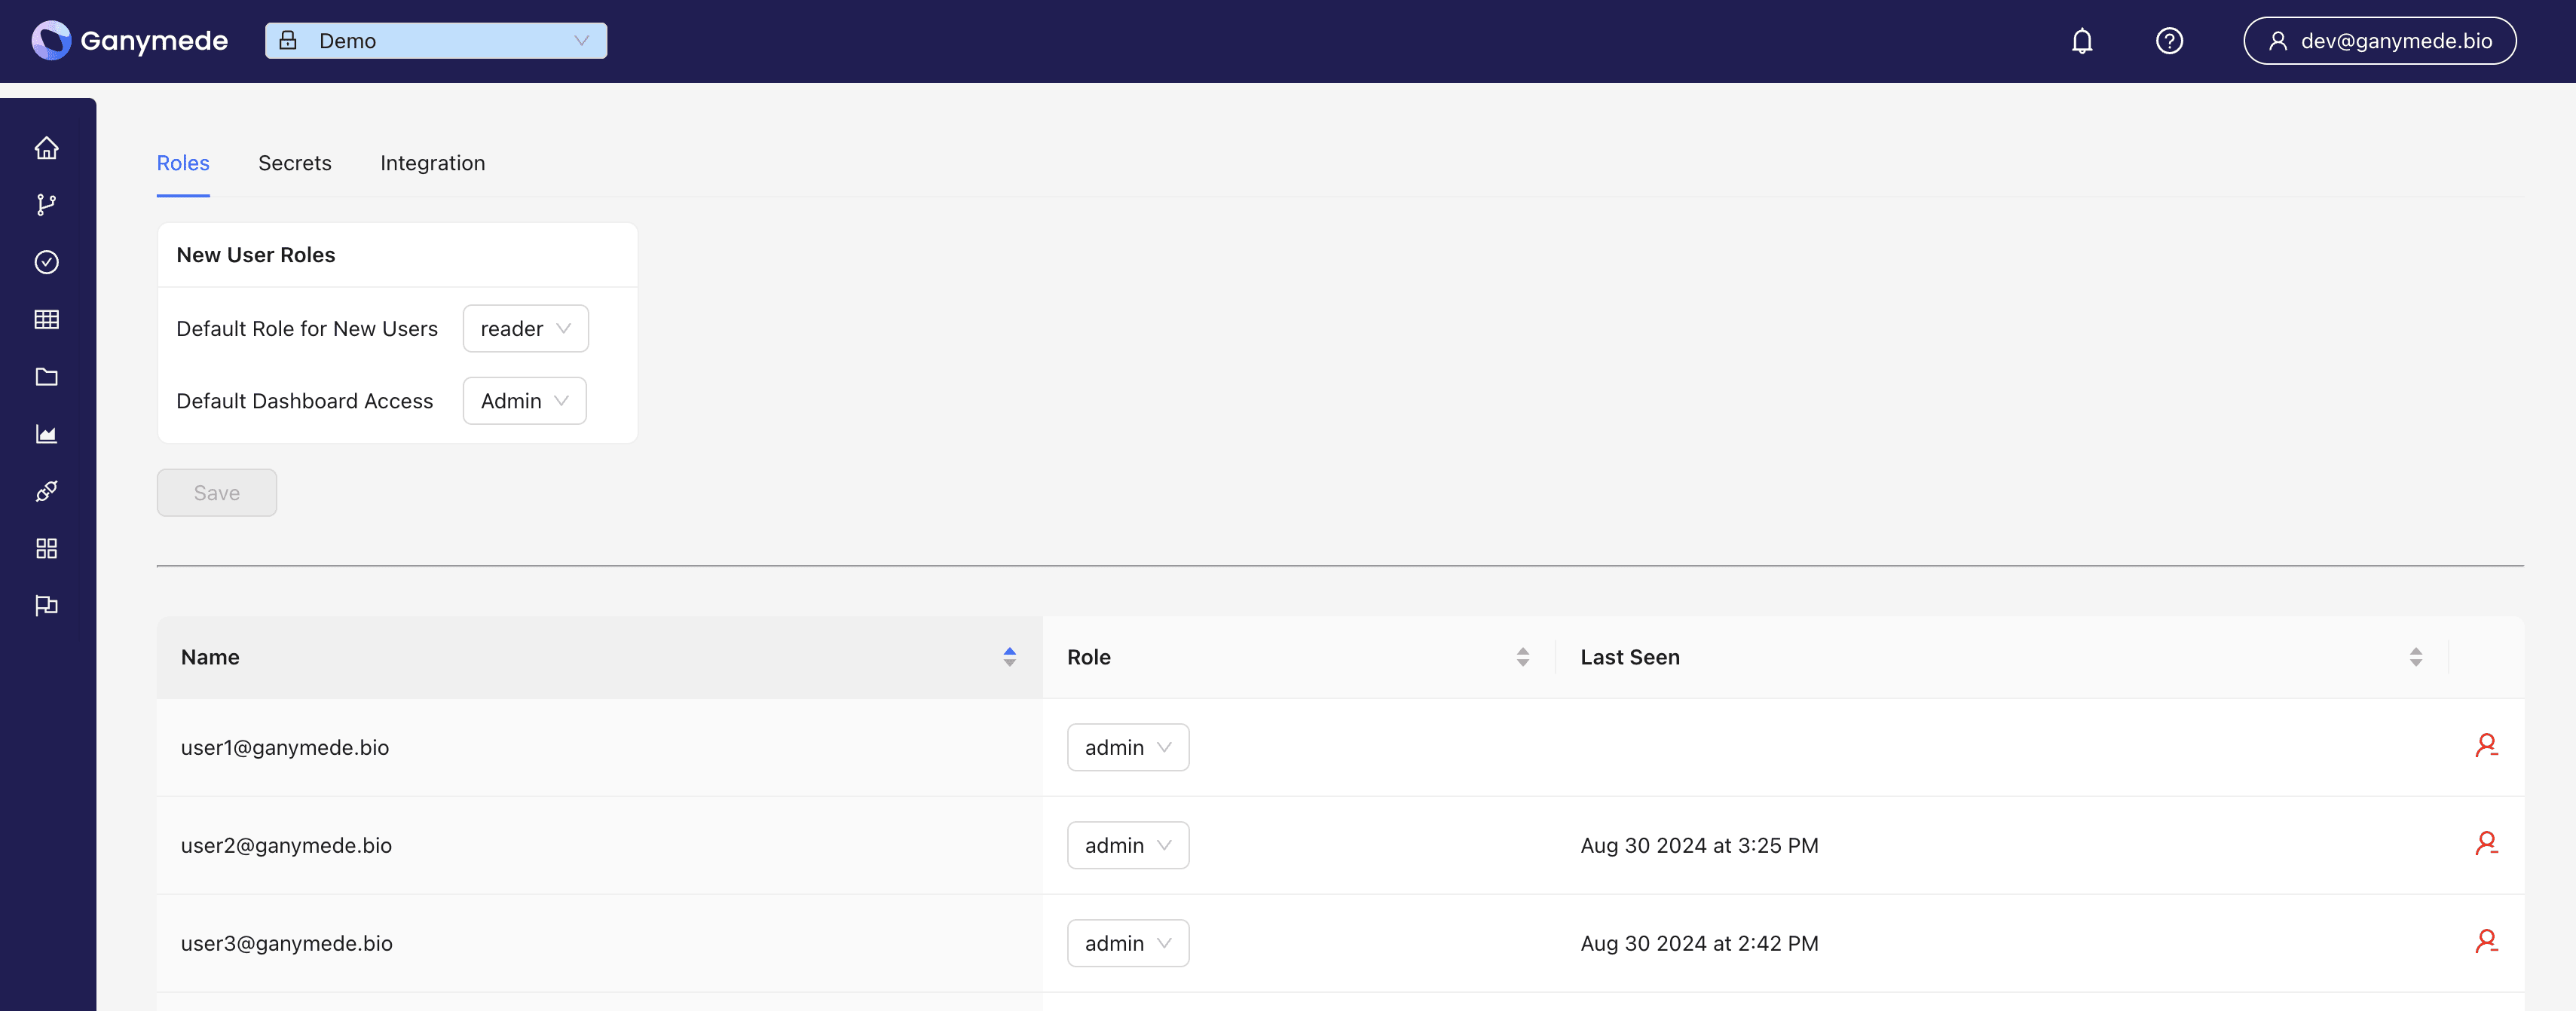Viewport: 2576px width, 1011px height.
Task: Click the Ganymede logo icon
Action: (49, 39)
